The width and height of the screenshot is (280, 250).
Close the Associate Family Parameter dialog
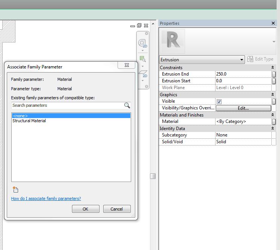(127, 65)
